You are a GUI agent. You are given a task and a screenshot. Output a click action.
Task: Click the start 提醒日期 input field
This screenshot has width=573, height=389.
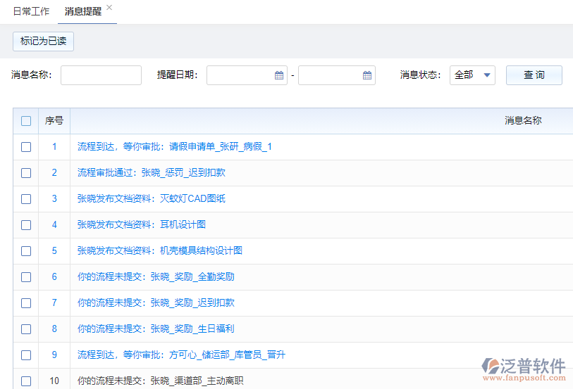(x=240, y=75)
